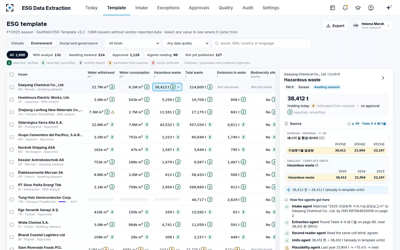The height and width of the screenshot is (250, 400).
Task: Expand the Helena Marsh user menu
Action: 372,26
